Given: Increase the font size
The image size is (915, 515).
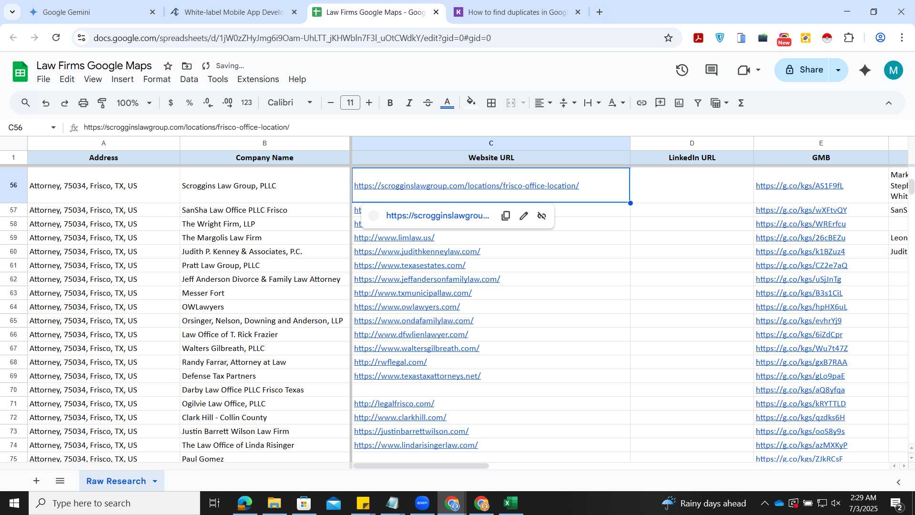Looking at the screenshot, I should coord(369,103).
